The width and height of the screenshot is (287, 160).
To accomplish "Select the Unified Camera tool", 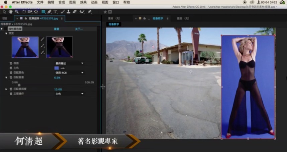I will point(30,12).
